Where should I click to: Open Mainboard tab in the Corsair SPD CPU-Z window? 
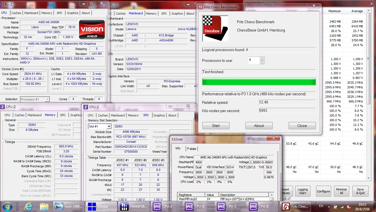coord(118,115)
